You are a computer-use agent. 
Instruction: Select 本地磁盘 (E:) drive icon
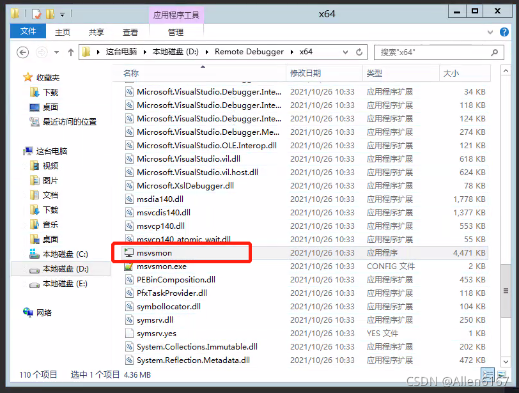click(35, 284)
